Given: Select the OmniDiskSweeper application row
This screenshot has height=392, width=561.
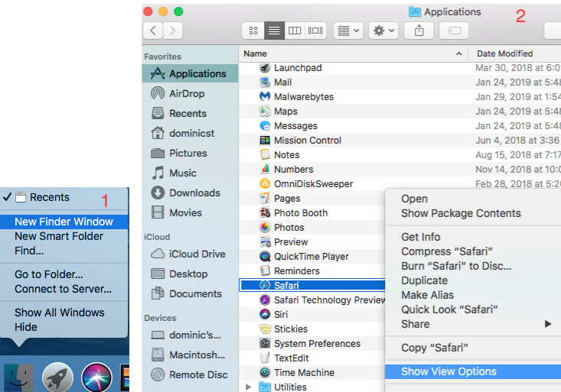Looking at the screenshot, I should [x=400, y=184].
